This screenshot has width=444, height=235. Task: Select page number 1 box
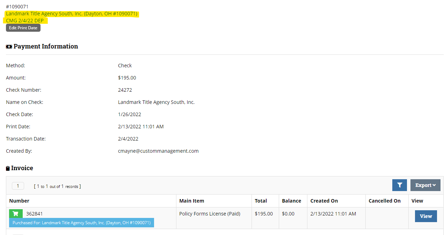coord(18,186)
